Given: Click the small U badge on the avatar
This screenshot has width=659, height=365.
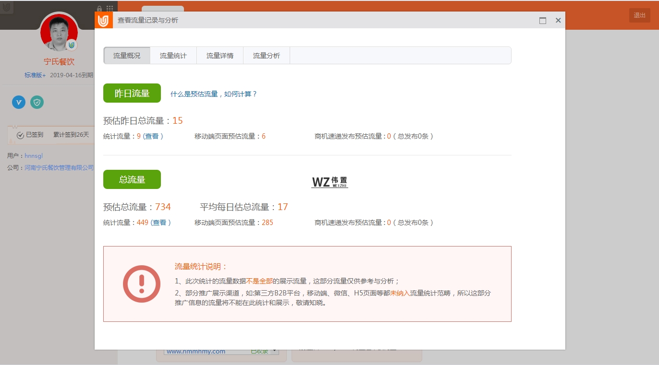Looking at the screenshot, I should [x=72, y=45].
